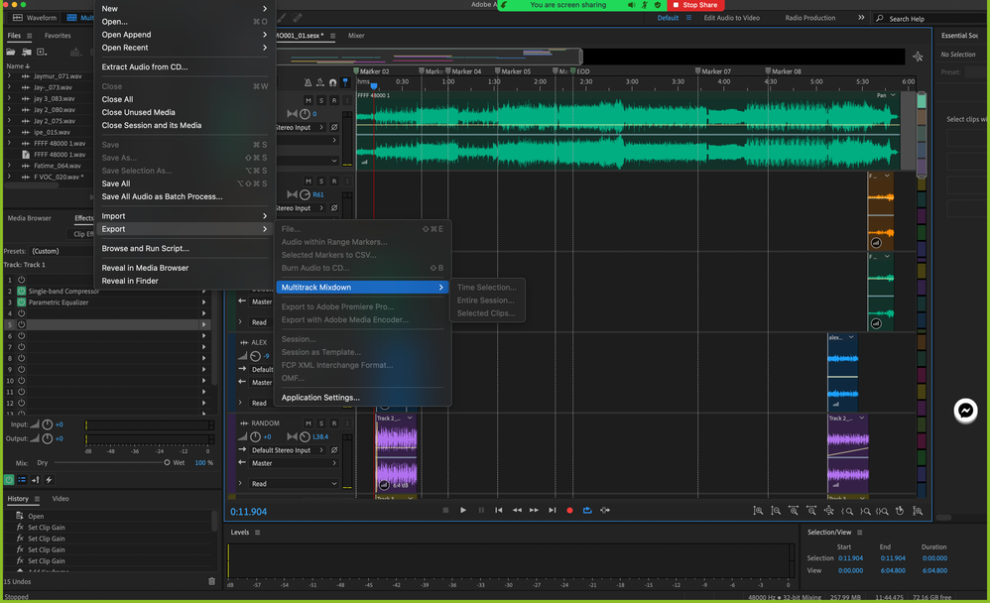Click the red Record button
The height and width of the screenshot is (603, 990).
(x=569, y=510)
